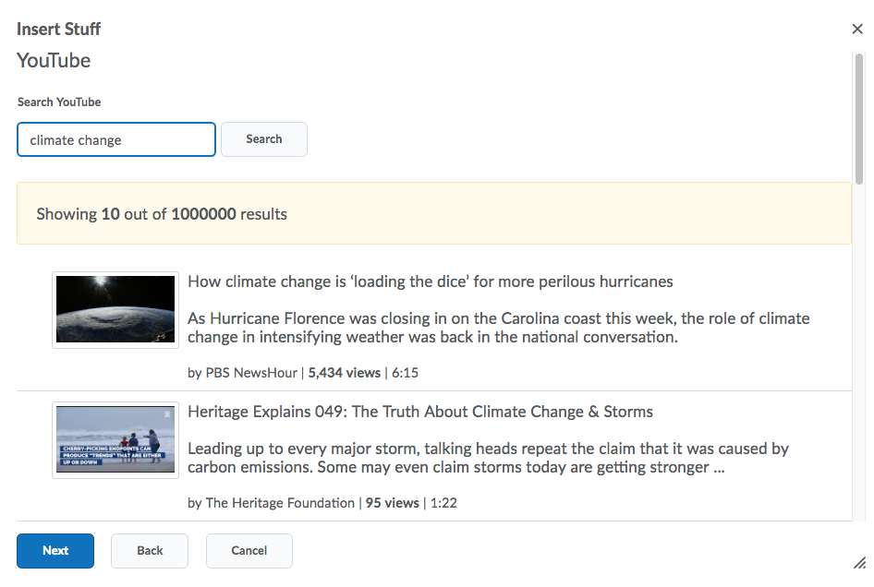
Task: Click the dialog resize handle corner
Action: 859,562
